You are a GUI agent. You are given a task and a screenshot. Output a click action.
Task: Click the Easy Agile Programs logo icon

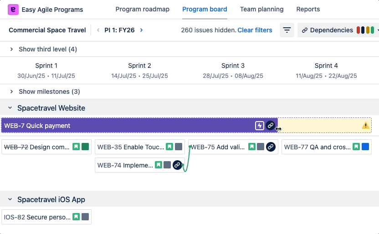[13, 10]
